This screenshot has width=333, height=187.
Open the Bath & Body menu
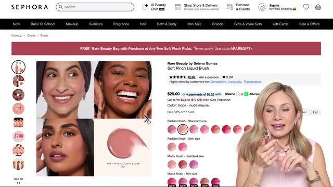pos(166,24)
